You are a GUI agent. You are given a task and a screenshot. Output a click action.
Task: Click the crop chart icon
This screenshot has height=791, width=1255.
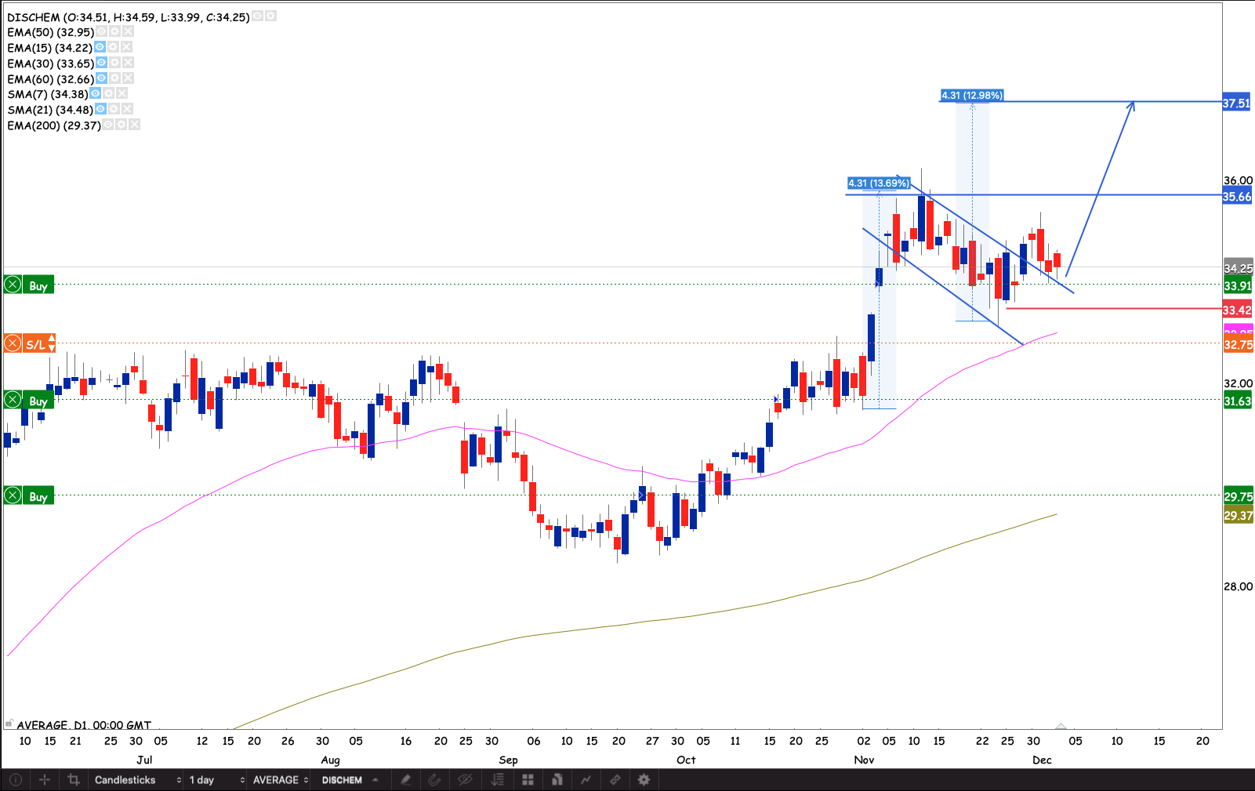click(x=74, y=780)
